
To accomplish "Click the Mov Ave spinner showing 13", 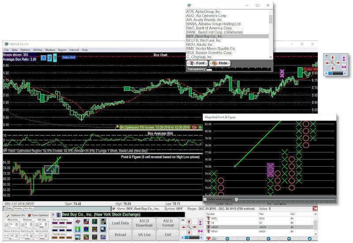I will [x=14, y=224].
